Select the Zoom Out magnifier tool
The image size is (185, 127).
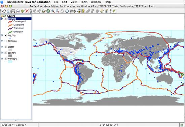coord(58,11)
